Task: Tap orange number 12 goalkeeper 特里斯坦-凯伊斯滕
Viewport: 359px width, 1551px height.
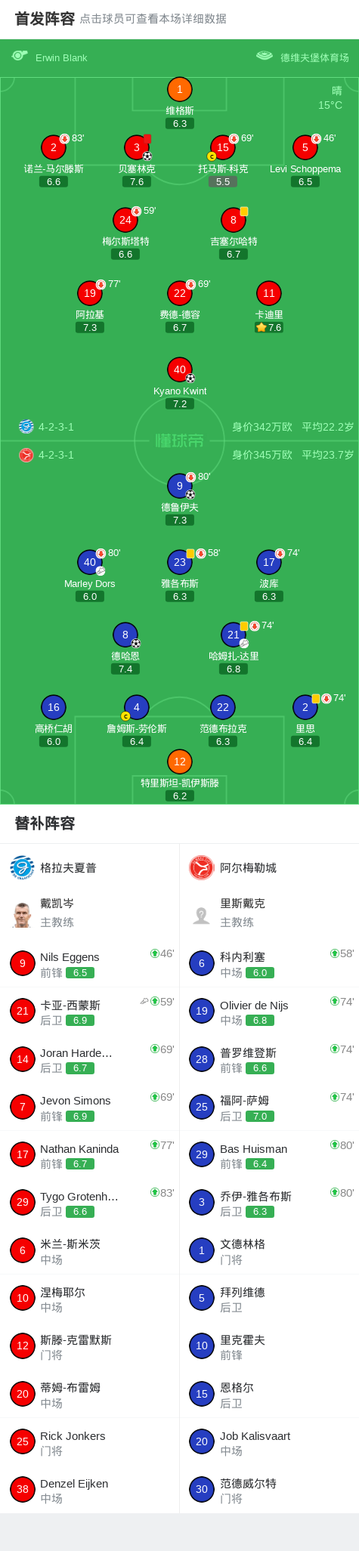Action: (179, 762)
